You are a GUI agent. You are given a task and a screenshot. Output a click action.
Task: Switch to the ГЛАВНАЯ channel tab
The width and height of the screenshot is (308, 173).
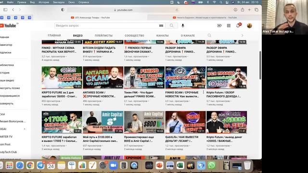point(54,35)
